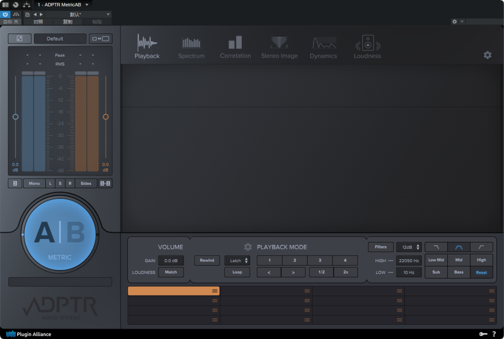Viewport: 504px width, 339px height.
Task: Click the HIGH 22050 Hz field
Action: 409,261
